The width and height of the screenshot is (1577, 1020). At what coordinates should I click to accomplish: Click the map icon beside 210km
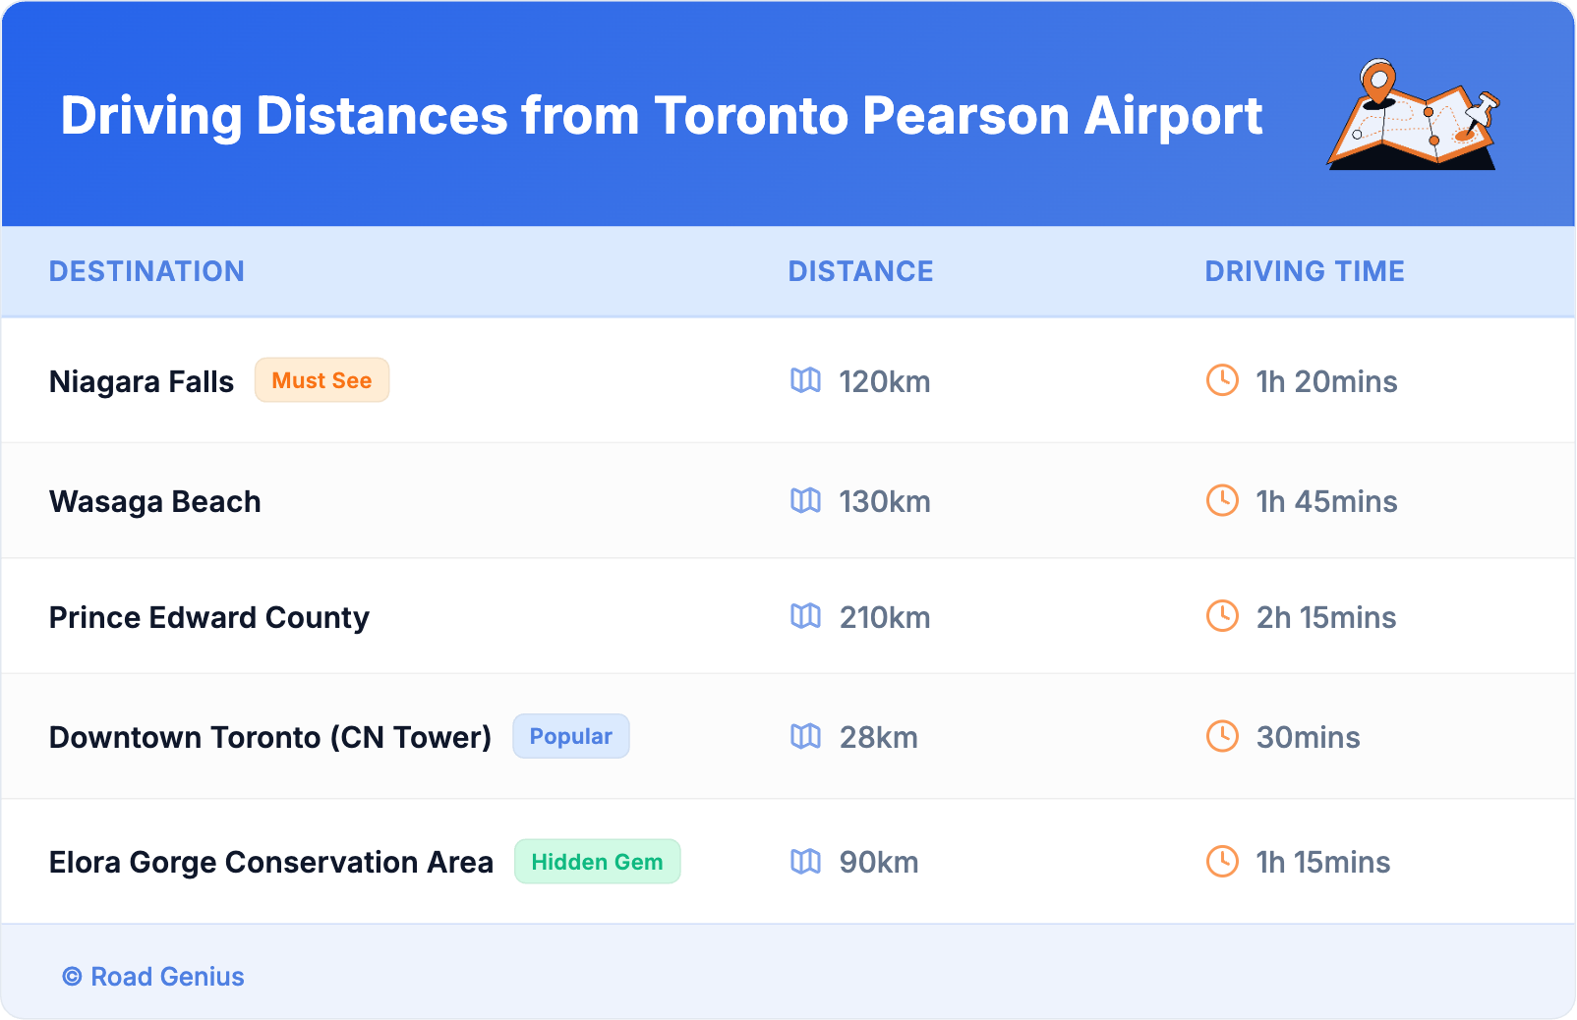[805, 617]
